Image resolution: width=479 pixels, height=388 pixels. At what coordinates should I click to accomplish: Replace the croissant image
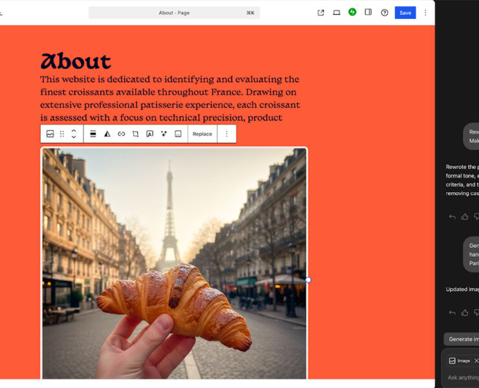click(202, 134)
